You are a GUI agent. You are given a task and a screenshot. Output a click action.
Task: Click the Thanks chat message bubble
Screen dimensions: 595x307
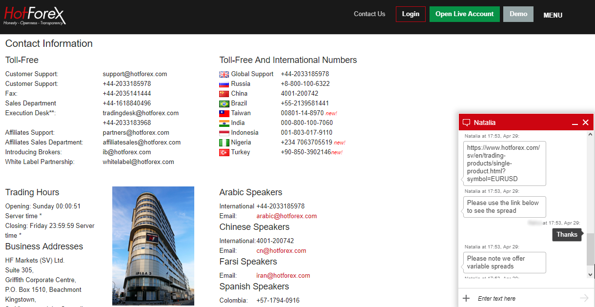click(567, 235)
